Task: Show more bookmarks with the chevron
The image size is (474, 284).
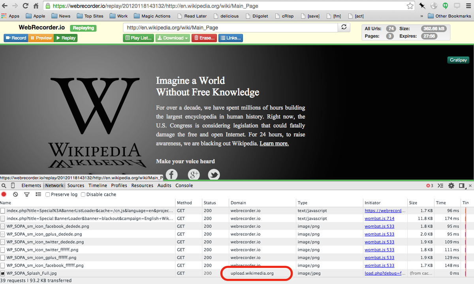Action: tap(423, 16)
